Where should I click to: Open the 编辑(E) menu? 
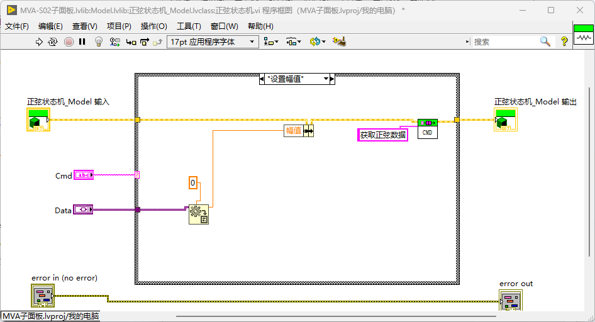coord(50,26)
